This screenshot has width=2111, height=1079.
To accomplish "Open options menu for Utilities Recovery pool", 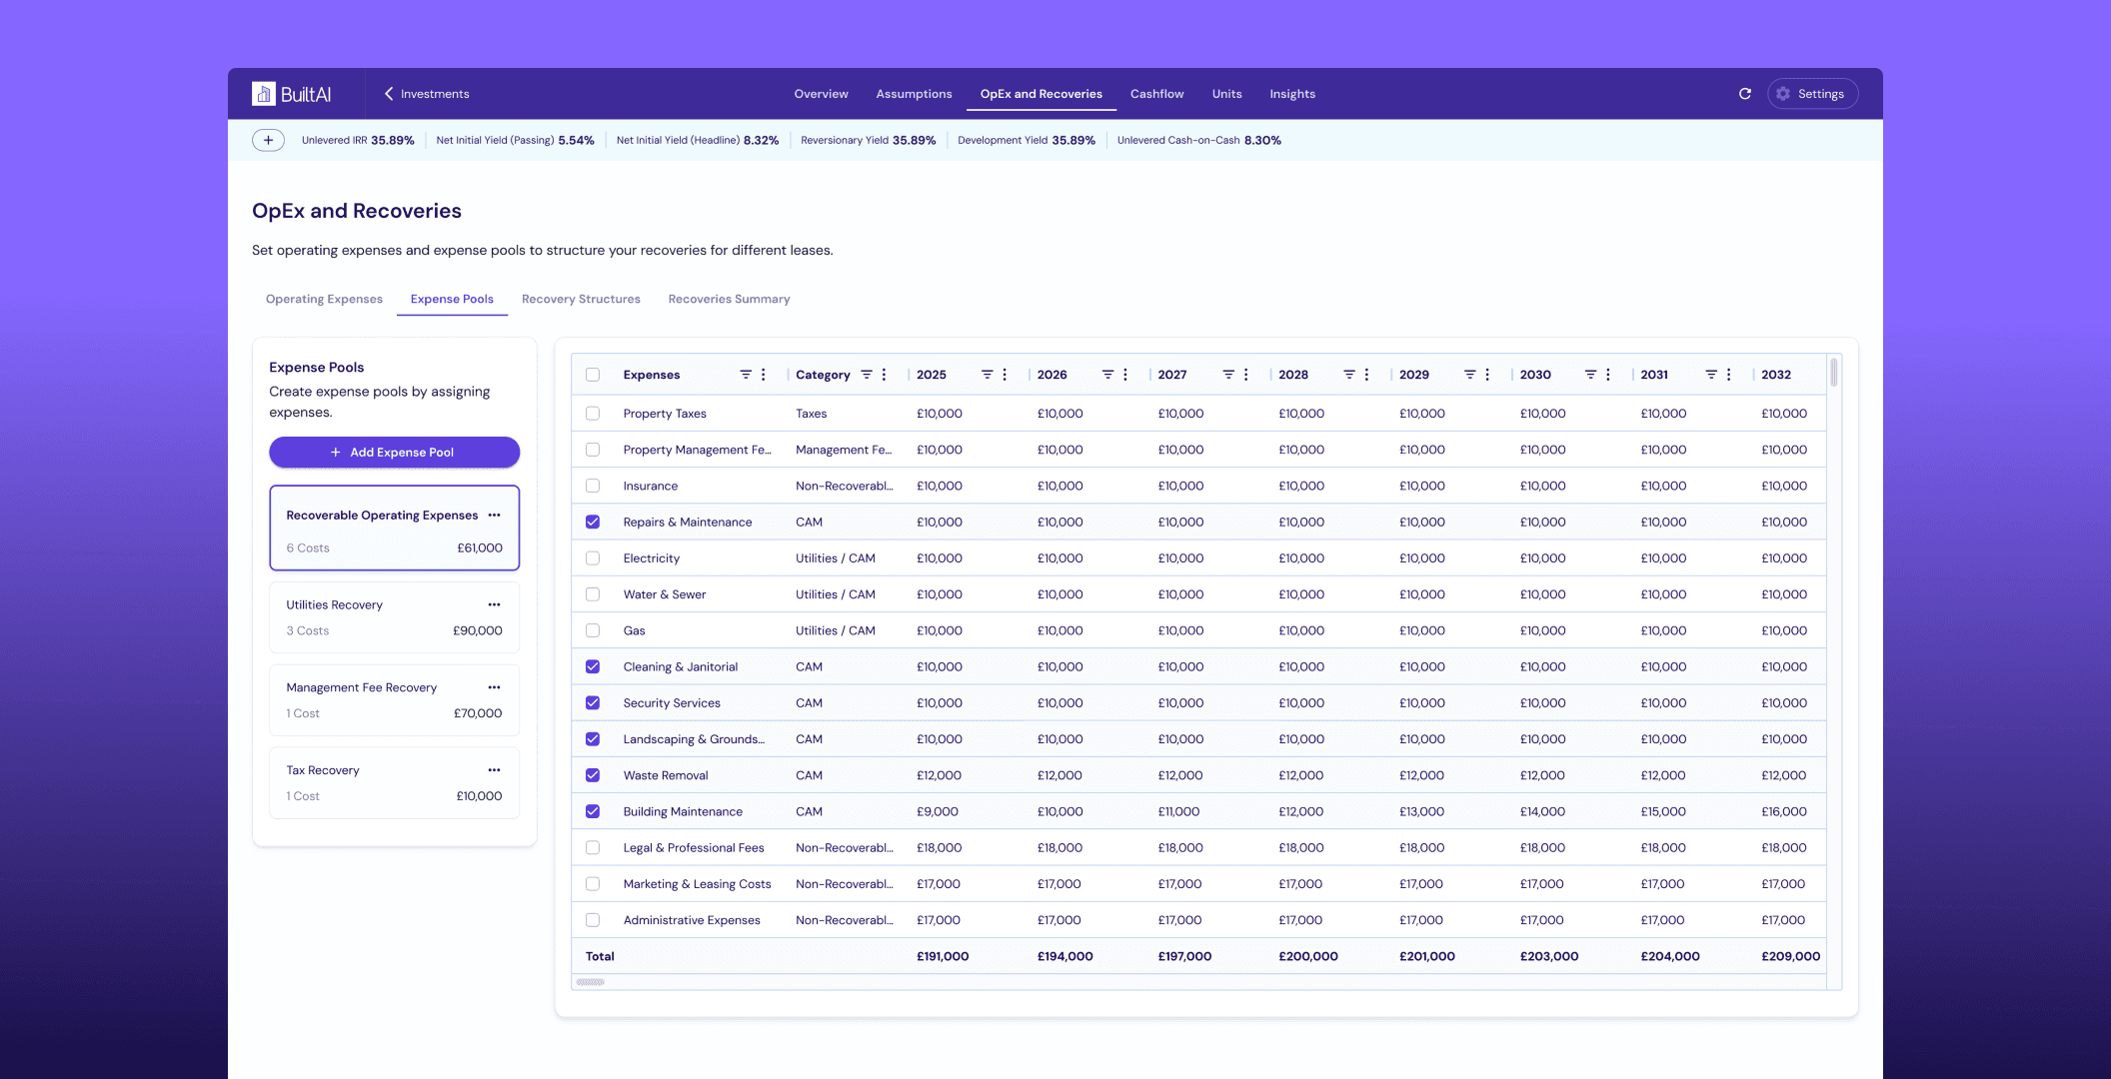I will click(494, 605).
